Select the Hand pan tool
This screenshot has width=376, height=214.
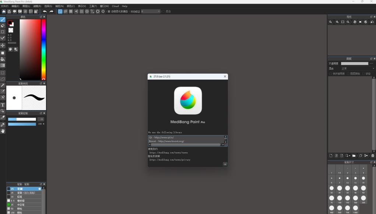tap(3, 131)
